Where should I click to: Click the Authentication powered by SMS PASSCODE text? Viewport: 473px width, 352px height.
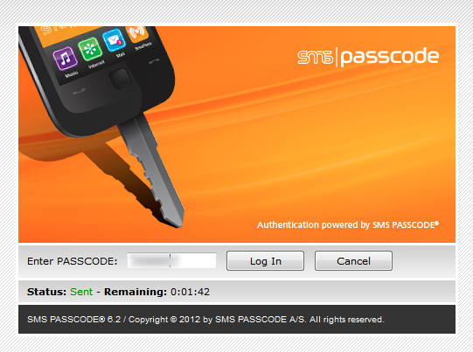tap(348, 225)
